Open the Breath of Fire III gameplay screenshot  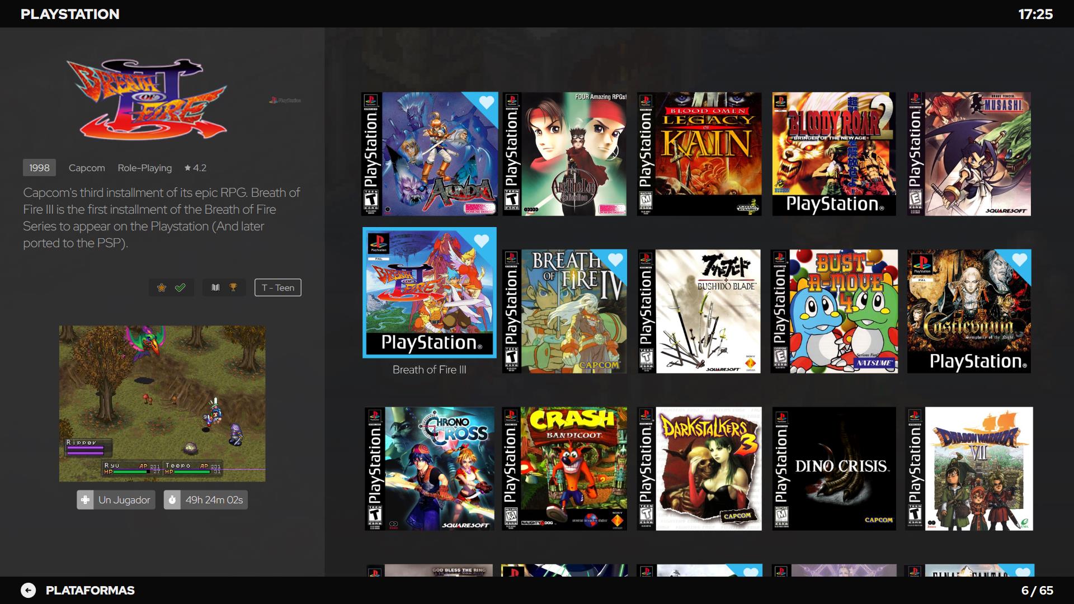[162, 404]
